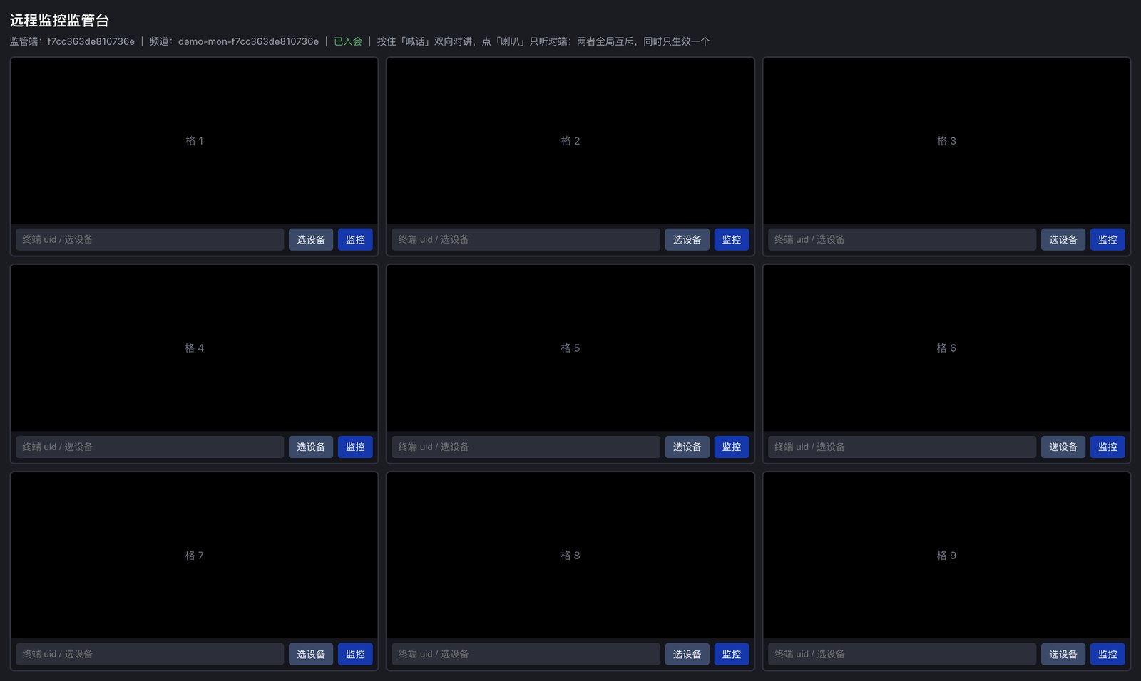The image size is (1141, 681).
Task: Focus the uid input under 格 4
Action: [150, 447]
